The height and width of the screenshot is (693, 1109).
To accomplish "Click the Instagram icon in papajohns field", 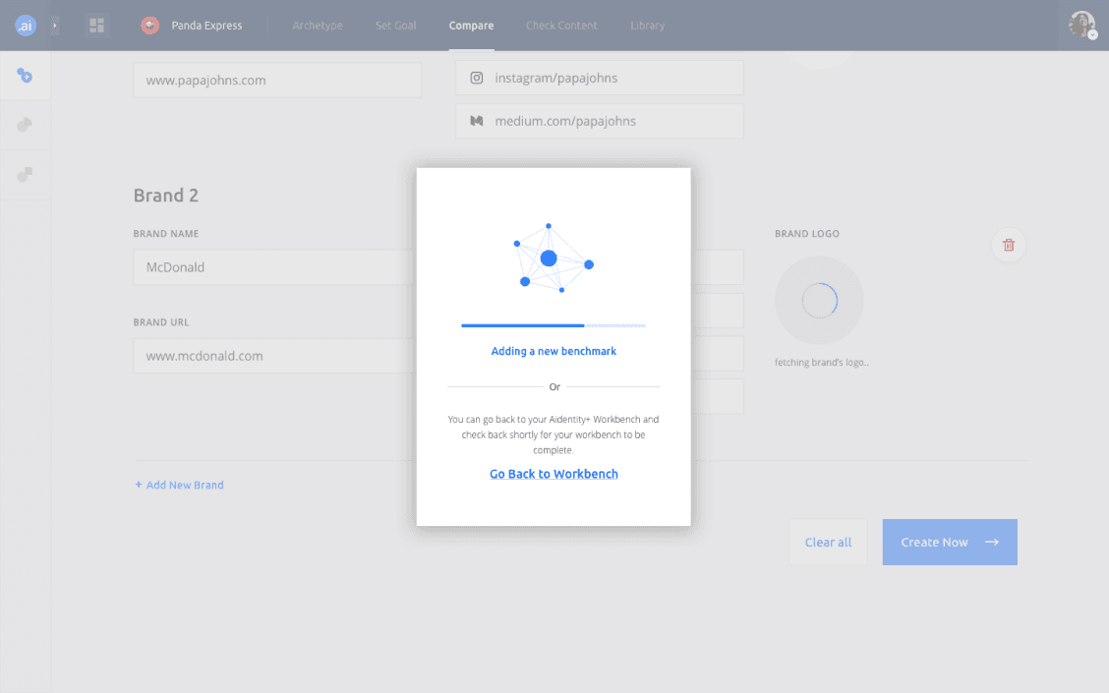I will pyautogui.click(x=477, y=78).
